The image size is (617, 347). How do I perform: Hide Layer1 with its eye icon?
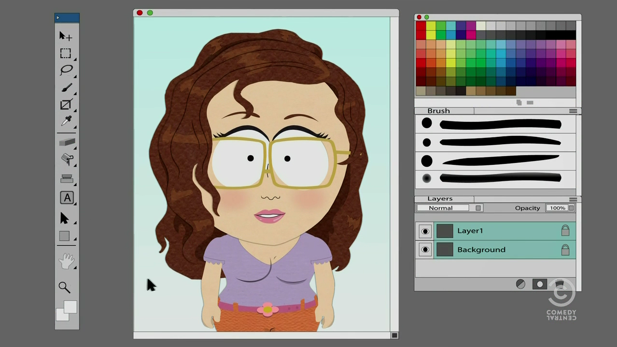pos(425,231)
